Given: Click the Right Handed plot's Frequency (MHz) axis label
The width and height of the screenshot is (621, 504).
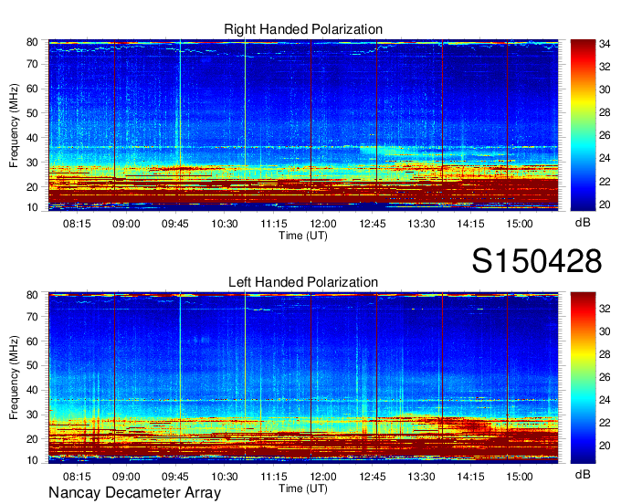Looking at the screenshot, I should point(14,125).
